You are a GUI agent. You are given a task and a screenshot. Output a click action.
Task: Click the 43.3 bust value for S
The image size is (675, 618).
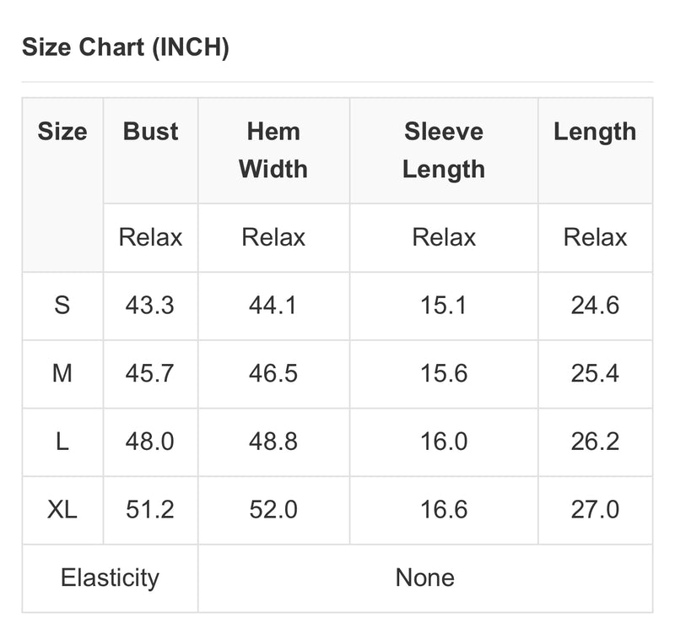click(x=150, y=306)
